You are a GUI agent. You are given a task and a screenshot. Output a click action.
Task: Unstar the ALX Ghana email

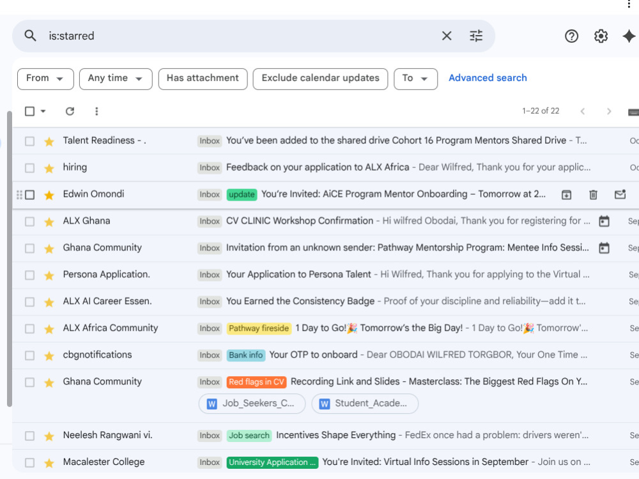coord(49,222)
